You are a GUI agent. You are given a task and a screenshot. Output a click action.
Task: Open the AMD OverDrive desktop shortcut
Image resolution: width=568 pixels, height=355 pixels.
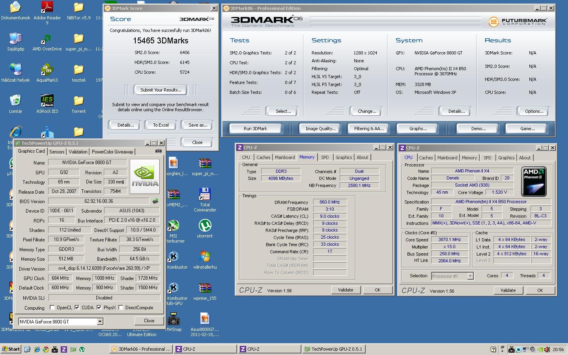pyautogui.click(x=47, y=43)
